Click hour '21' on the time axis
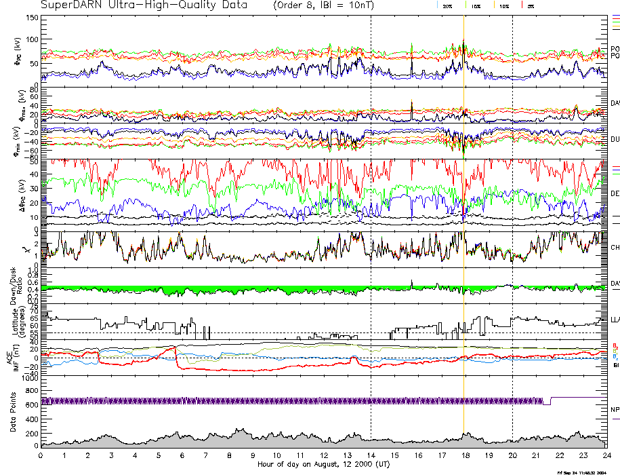Screen dimensions: 620x475 click(536, 455)
